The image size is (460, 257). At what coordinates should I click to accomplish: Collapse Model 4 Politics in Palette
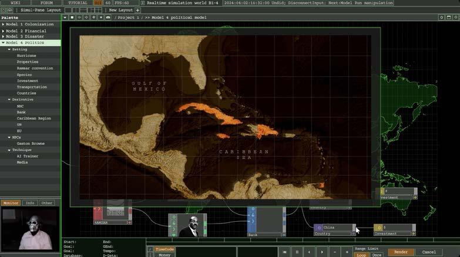3,43
